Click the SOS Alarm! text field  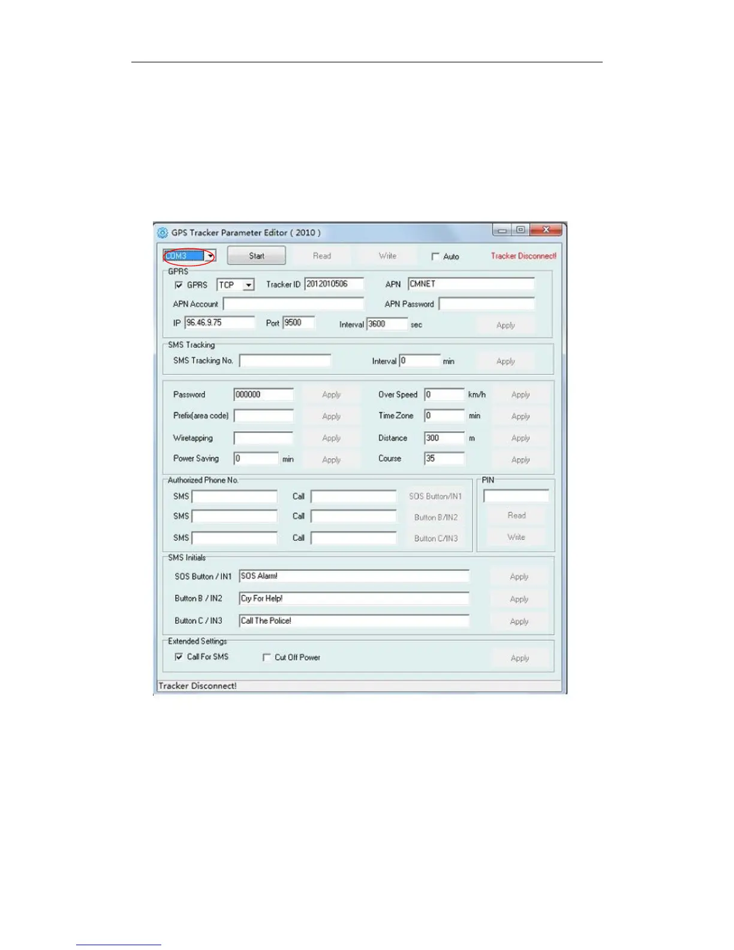pyautogui.click(x=354, y=576)
